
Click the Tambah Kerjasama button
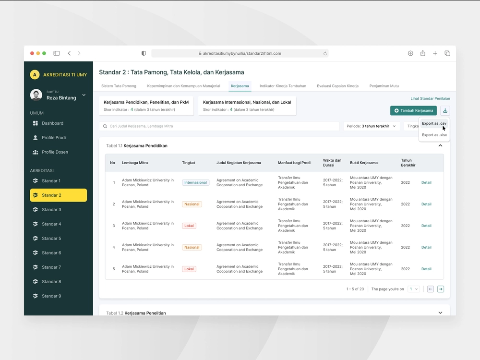click(413, 111)
